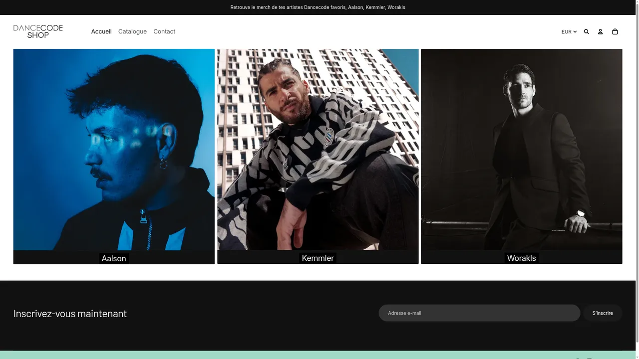Expand the EUR currency dropdown
This screenshot has width=639, height=359.
[x=569, y=31]
